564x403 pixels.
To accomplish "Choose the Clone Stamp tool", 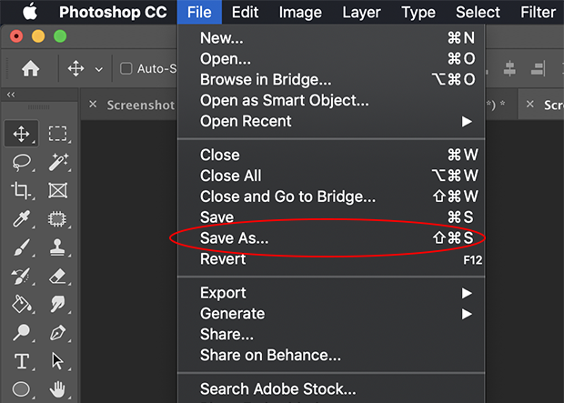I will (57, 247).
